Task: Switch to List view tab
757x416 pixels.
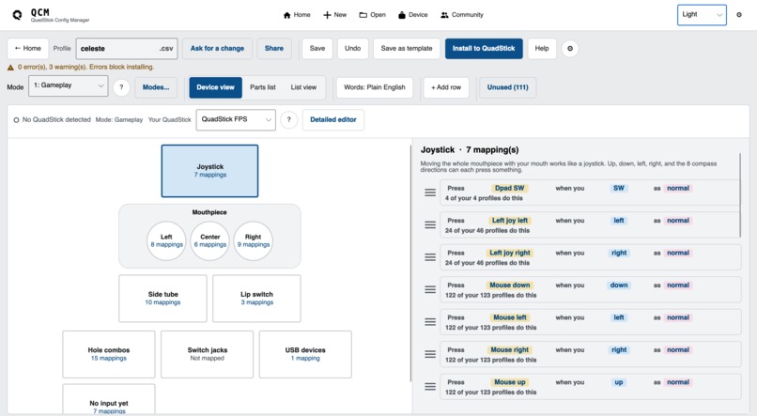Action: pyautogui.click(x=303, y=87)
